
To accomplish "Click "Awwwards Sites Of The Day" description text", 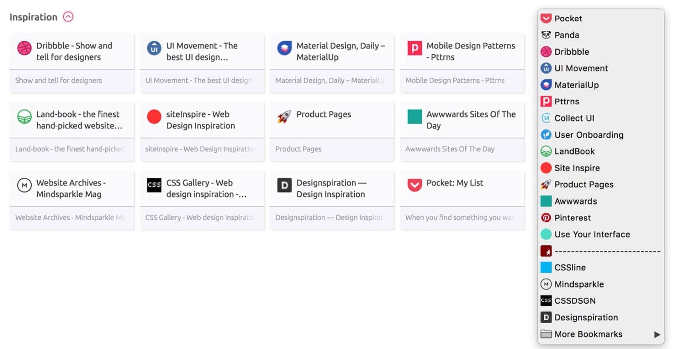I will coord(450,149).
